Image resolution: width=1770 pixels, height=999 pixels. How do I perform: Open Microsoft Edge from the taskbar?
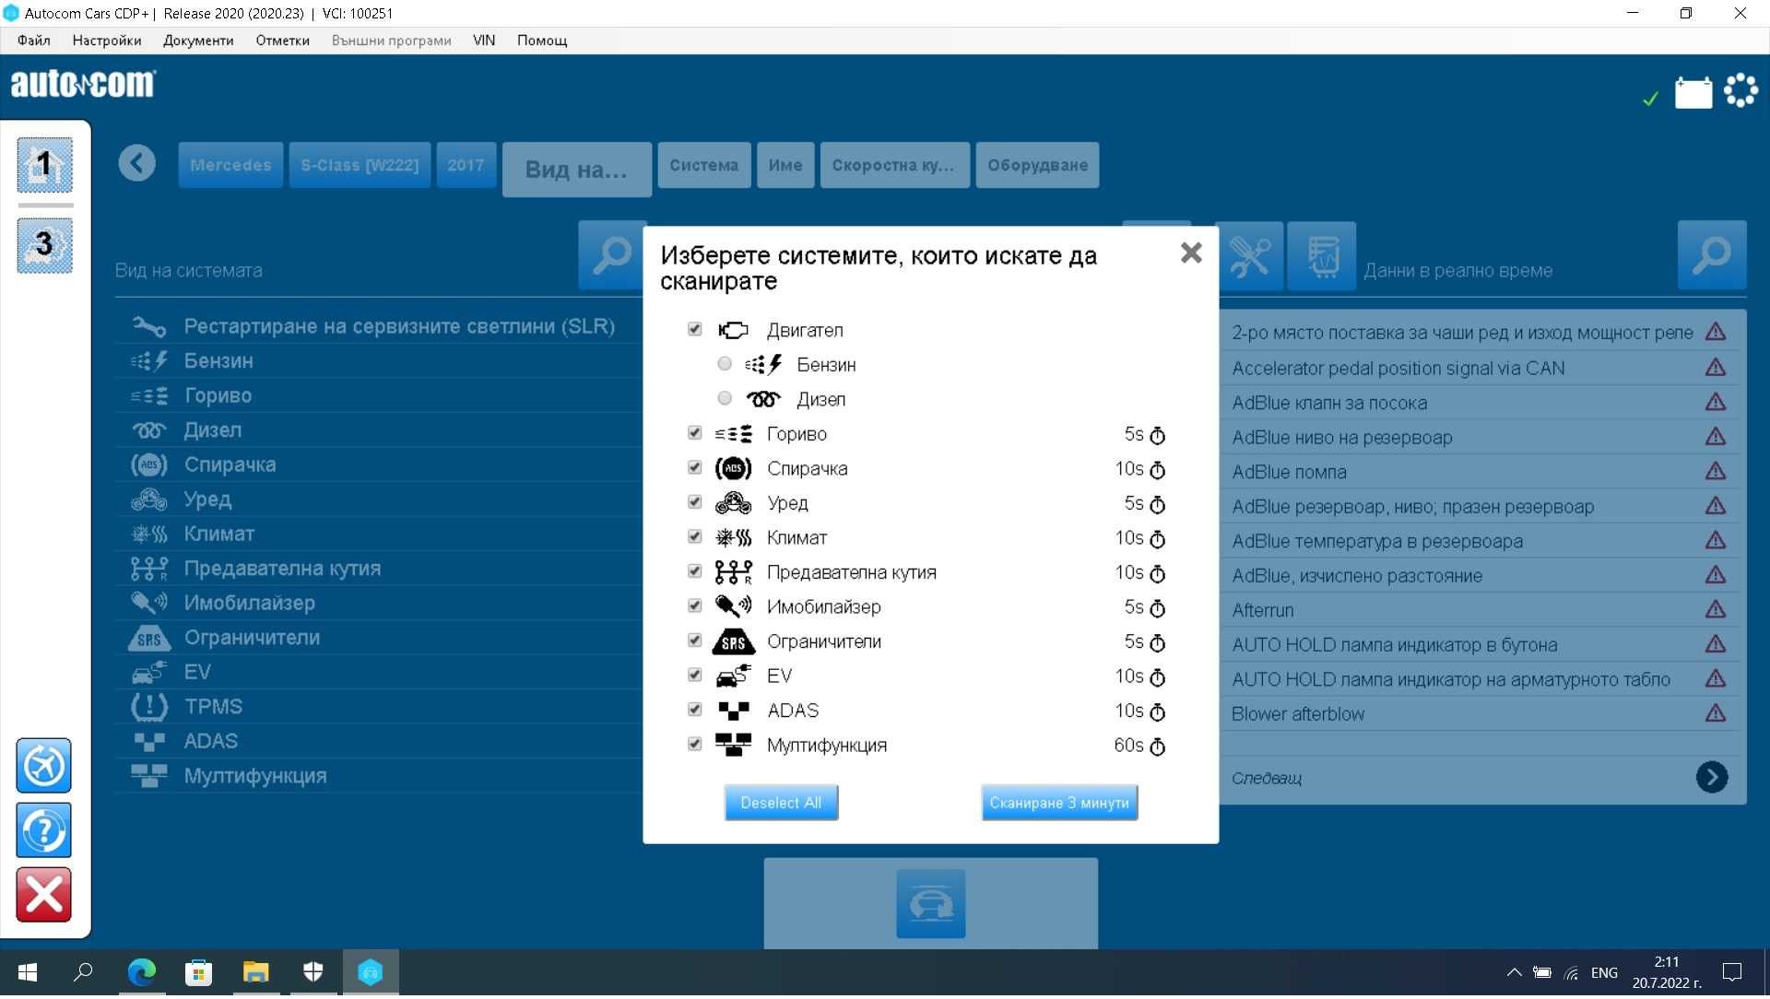click(x=142, y=974)
